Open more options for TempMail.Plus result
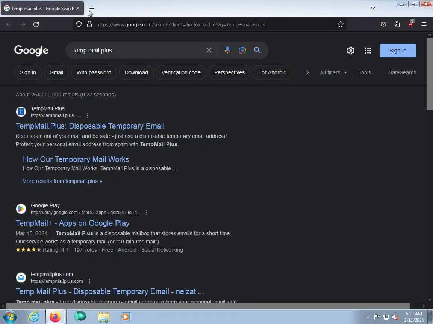This screenshot has height=324, width=433. coord(88,115)
